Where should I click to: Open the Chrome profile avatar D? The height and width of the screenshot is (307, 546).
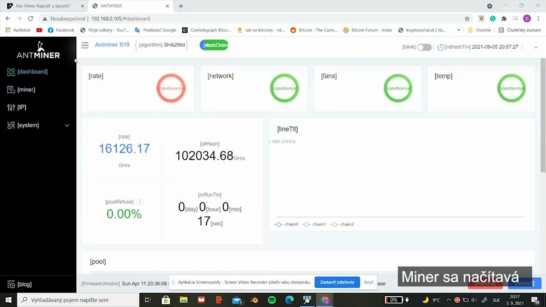coord(527,19)
